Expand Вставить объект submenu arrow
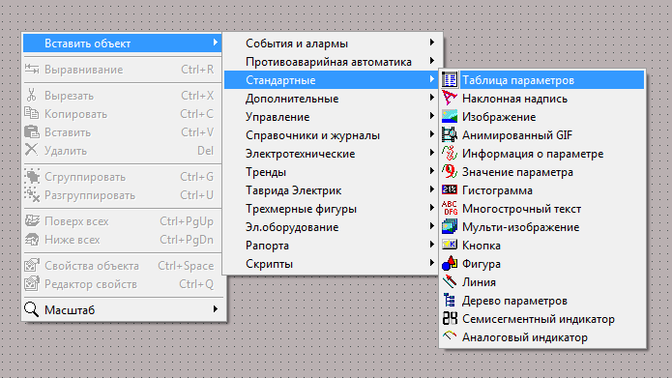672x378 pixels. tap(216, 43)
